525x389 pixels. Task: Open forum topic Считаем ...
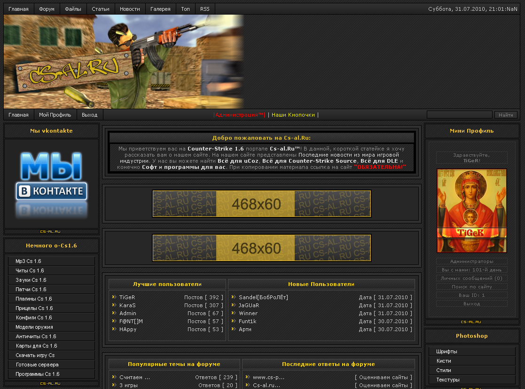coord(134,377)
